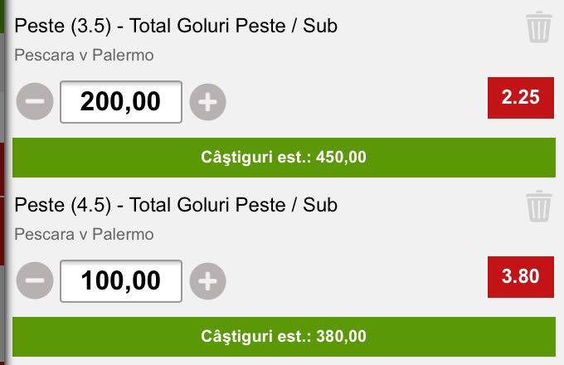Open the Peste (3.5) selection label

[x=63, y=27]
